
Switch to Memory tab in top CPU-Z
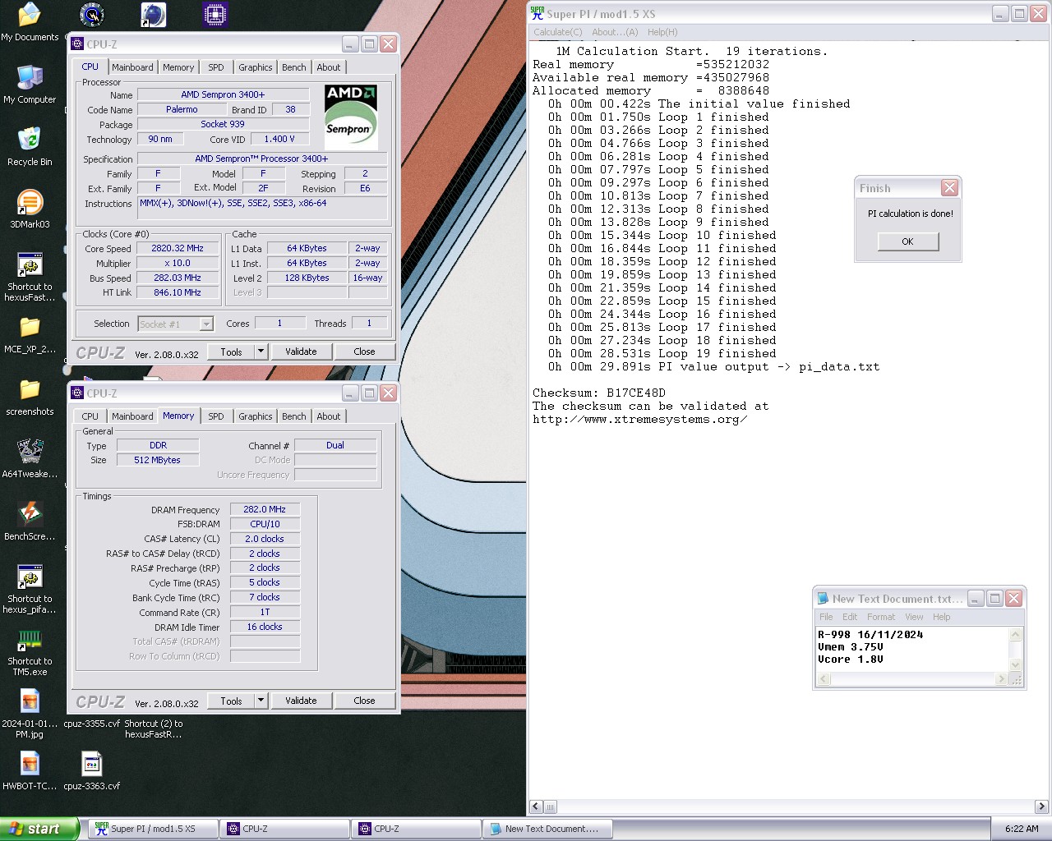click(178, 67)
